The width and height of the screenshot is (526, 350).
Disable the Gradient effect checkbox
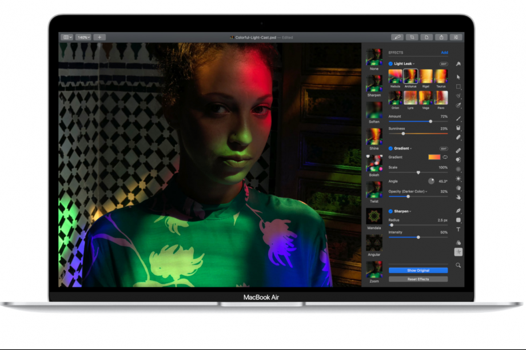tap(390, 148)
